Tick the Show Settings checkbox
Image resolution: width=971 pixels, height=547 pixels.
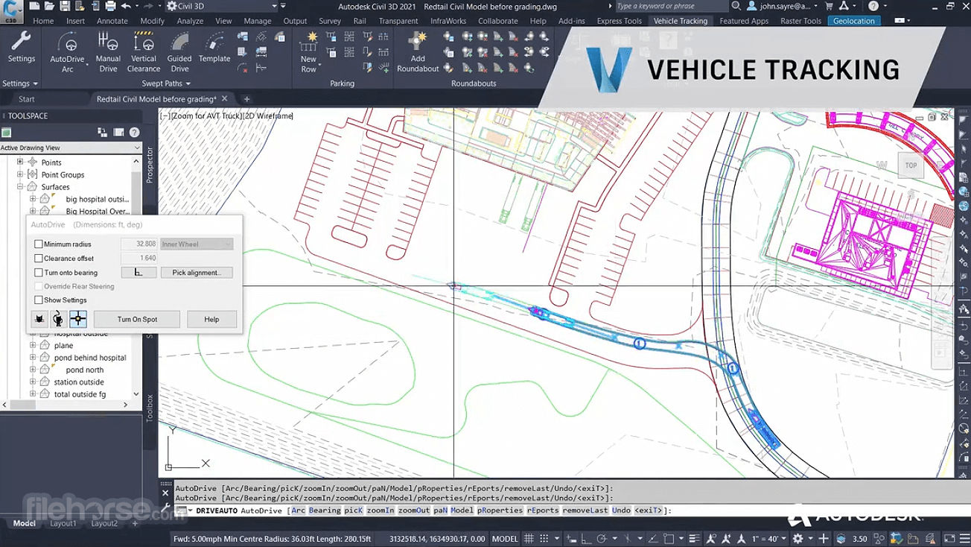(x=39, y=300)
